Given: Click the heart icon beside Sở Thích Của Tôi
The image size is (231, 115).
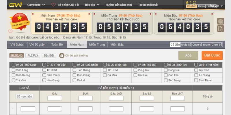Looking at the screenshot, I should (53, 5).
